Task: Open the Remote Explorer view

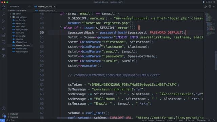Action: pyautogui.click(x=4, y=42)
